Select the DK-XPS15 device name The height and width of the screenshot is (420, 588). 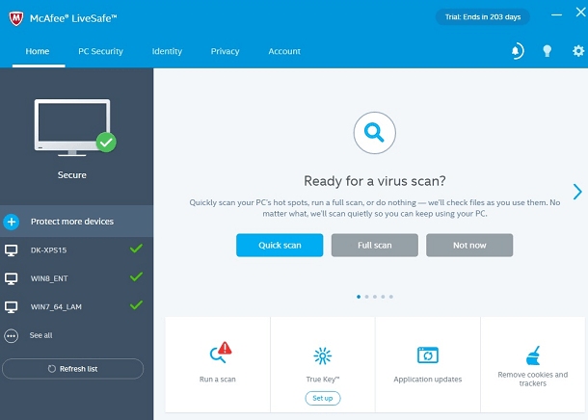click(49, 250)
